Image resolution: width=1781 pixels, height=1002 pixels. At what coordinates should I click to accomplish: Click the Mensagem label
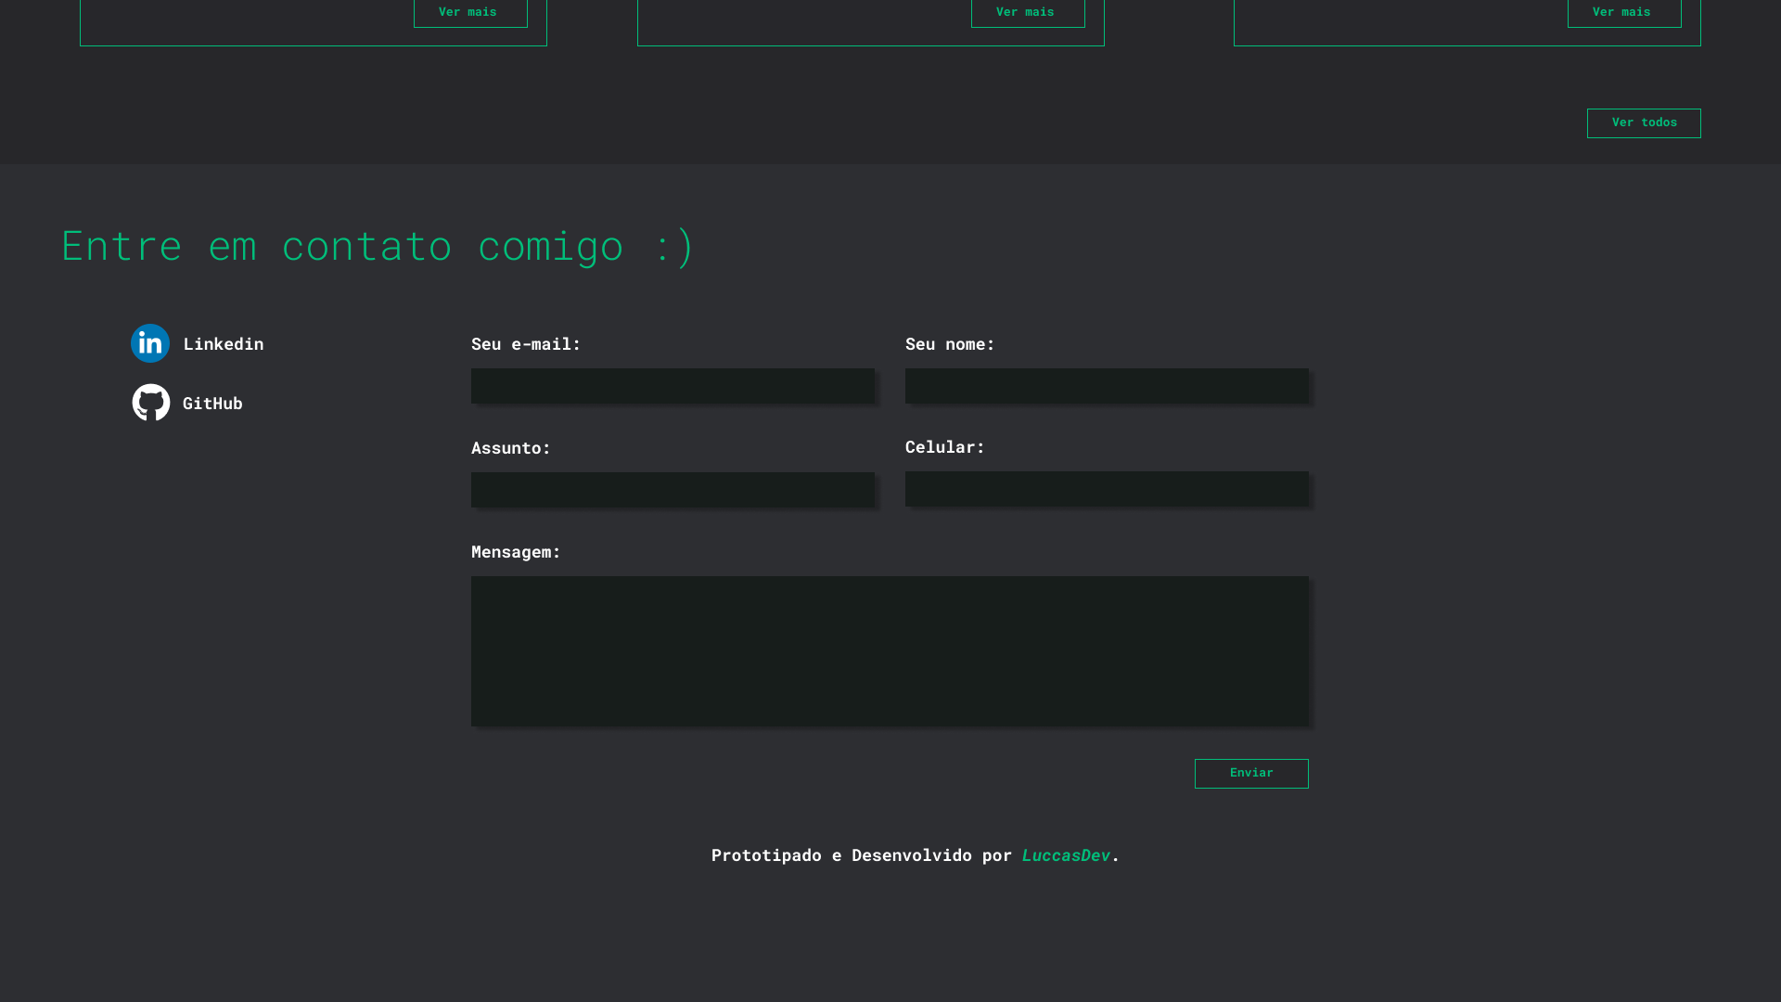516,552
